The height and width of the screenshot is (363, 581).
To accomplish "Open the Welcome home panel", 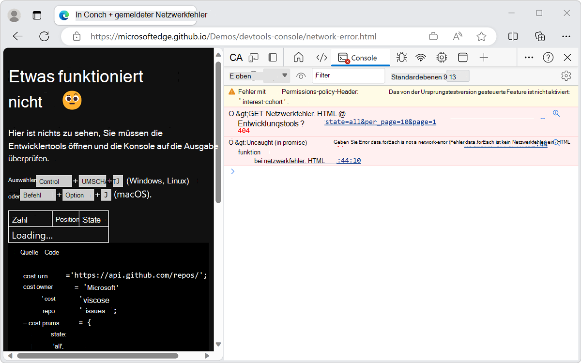I will point(298,57).
